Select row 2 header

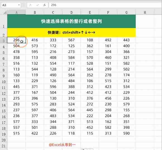4,32
